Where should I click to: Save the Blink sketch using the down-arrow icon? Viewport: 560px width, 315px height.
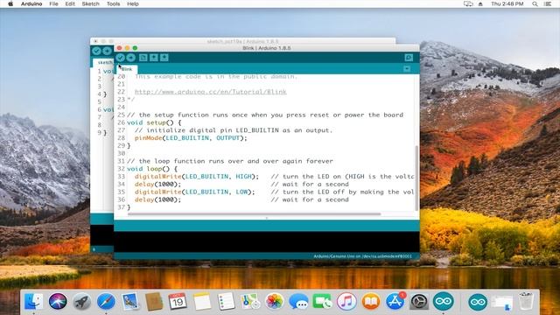164,58
